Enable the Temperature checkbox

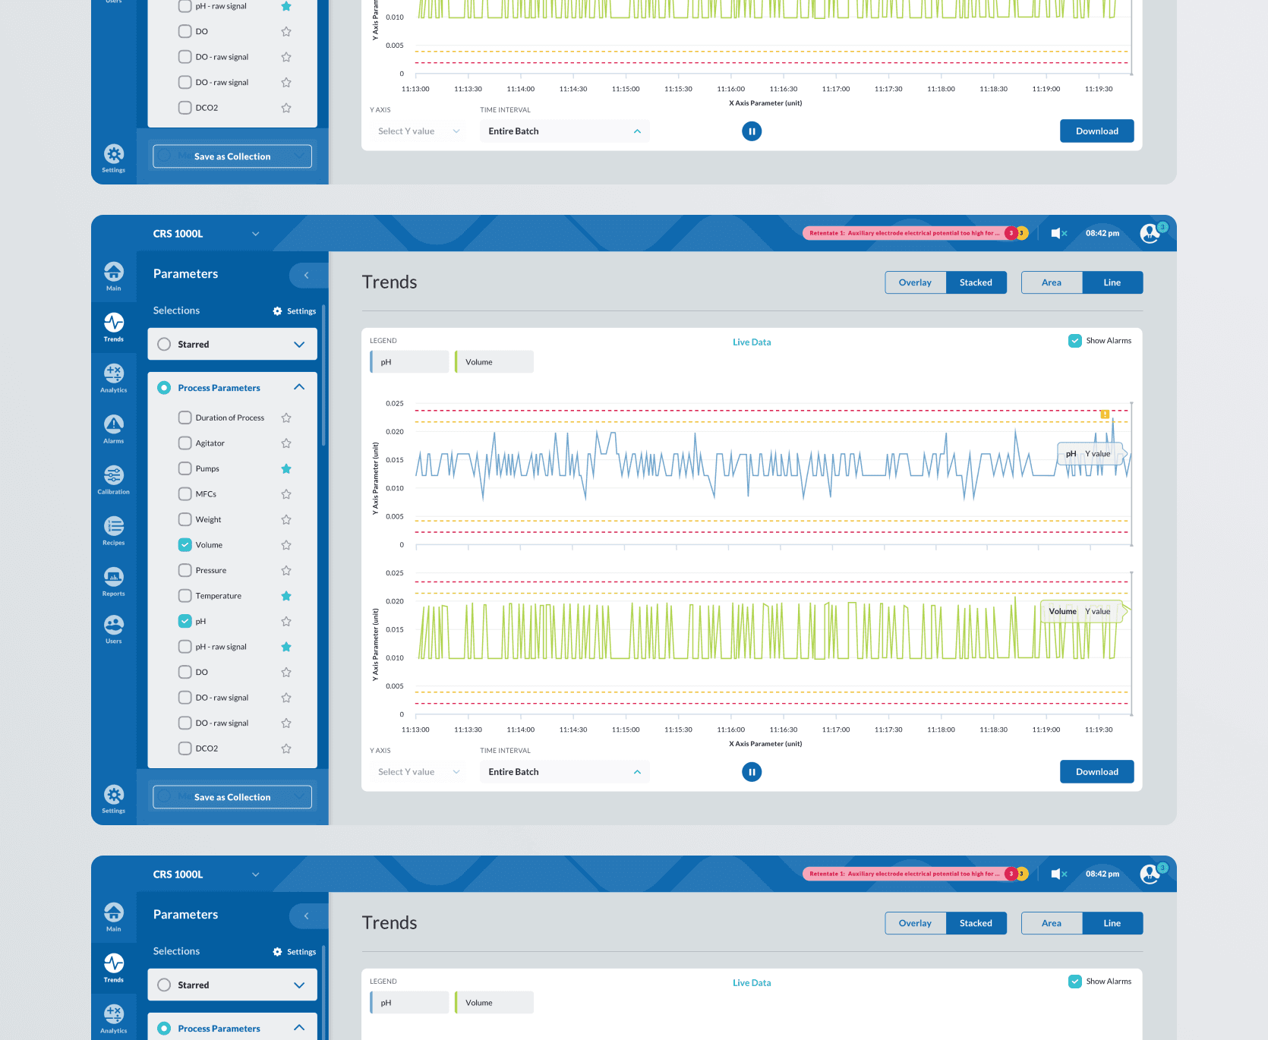[185, 596]
